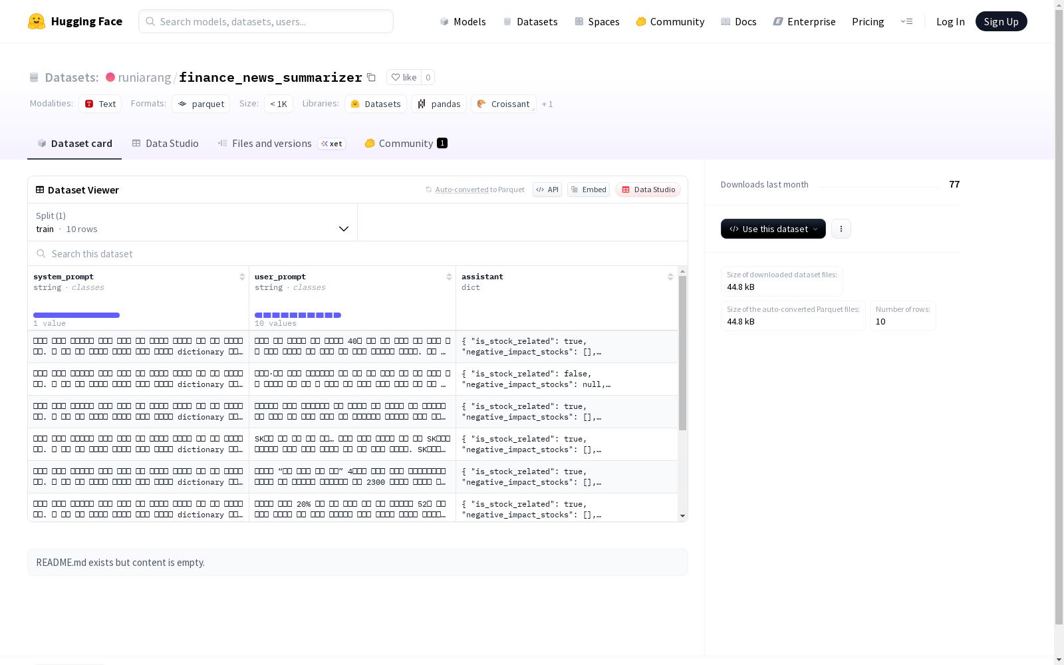Copy the dataset name with the copy icon
The image size is (1064, 665).
tap(371, 77)
